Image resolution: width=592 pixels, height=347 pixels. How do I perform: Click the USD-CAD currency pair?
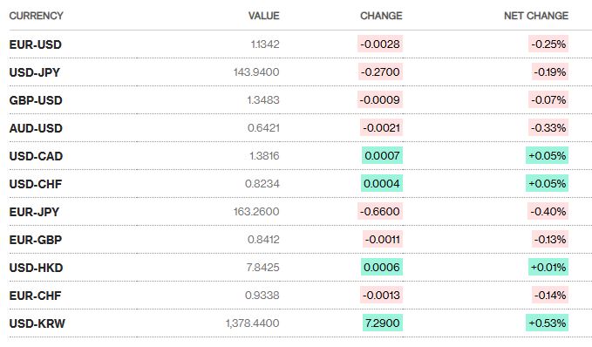36,156
